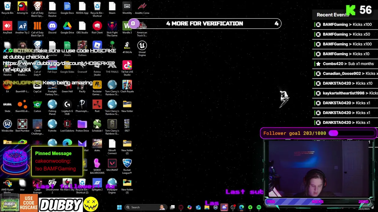
Task: Select the Pacify game icon
Action: pos(82,87)
